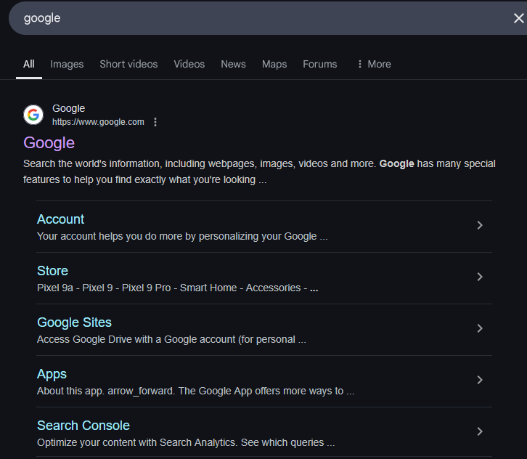Image resolution: width=527 pixels, height=459 pixels.
Task: Clear the search box with the X icon
Action: pyautogui.click(x=518, y=18)
